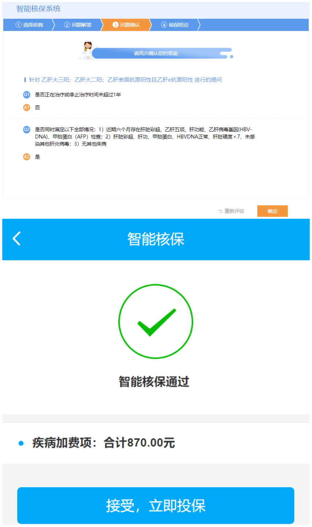This screenshot has height=527, width=312.
Task: Click the 智能核保系统 header title
Action: (38, 9)
